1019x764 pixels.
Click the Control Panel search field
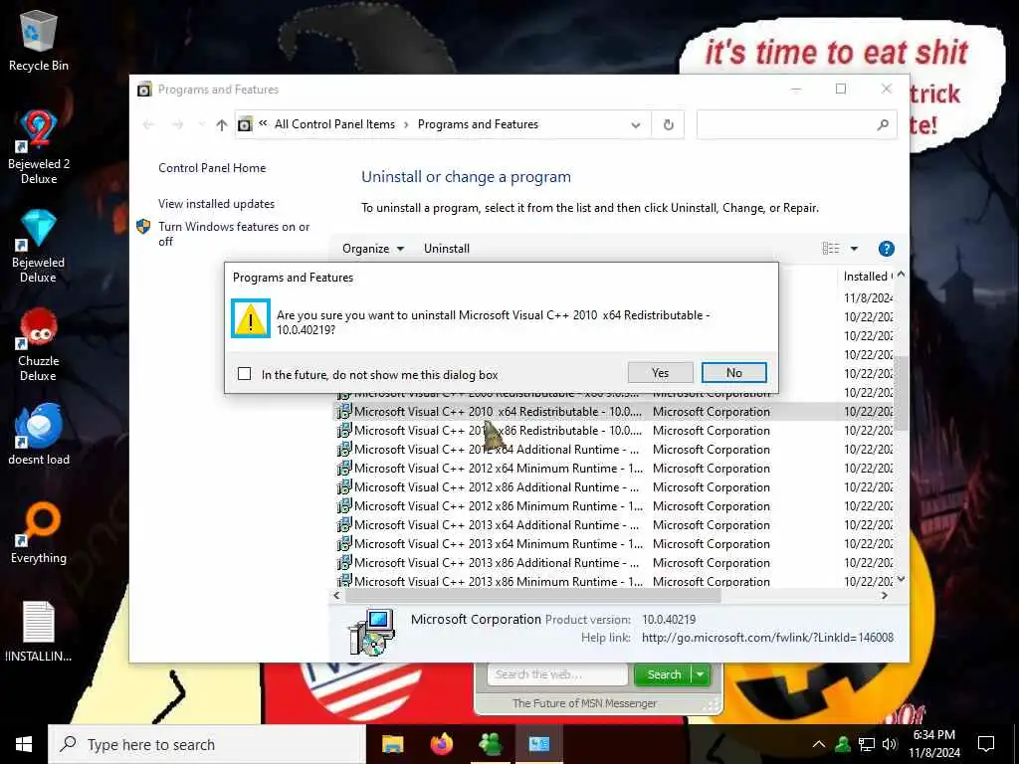[x=785, y=124]
